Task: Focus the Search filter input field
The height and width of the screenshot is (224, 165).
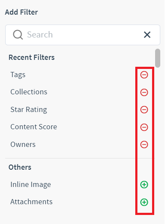Action: 83,35
